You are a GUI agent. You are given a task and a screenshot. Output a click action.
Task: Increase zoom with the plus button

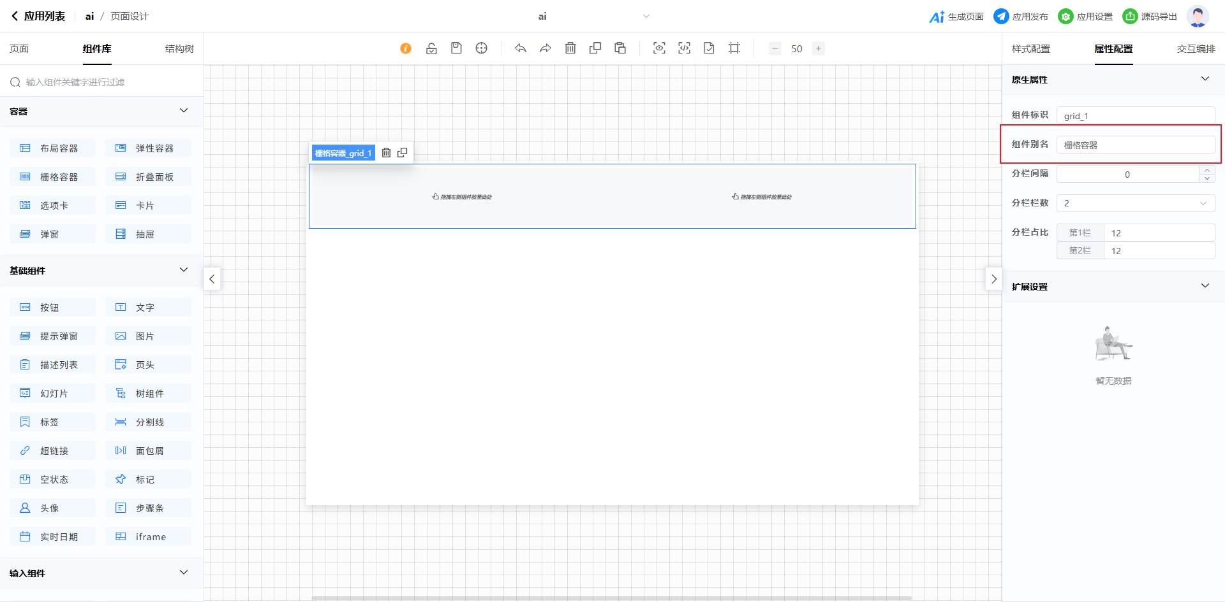click(x=819, y=48)
